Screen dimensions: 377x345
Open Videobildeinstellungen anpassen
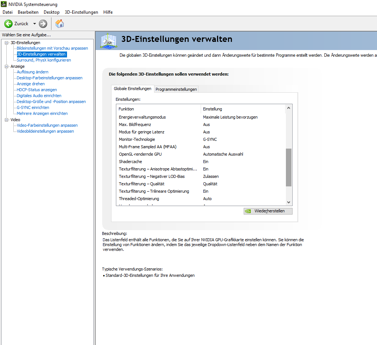pos(45,131)
